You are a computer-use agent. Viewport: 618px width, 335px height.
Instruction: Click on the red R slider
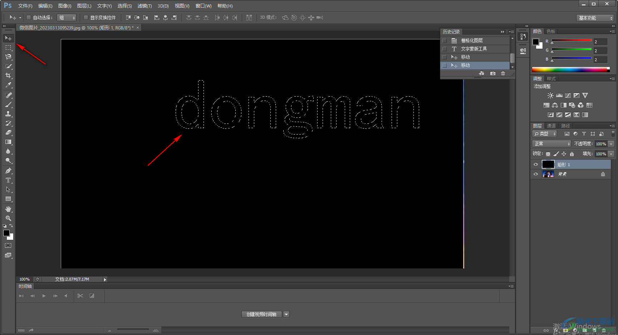click(572, 40)
